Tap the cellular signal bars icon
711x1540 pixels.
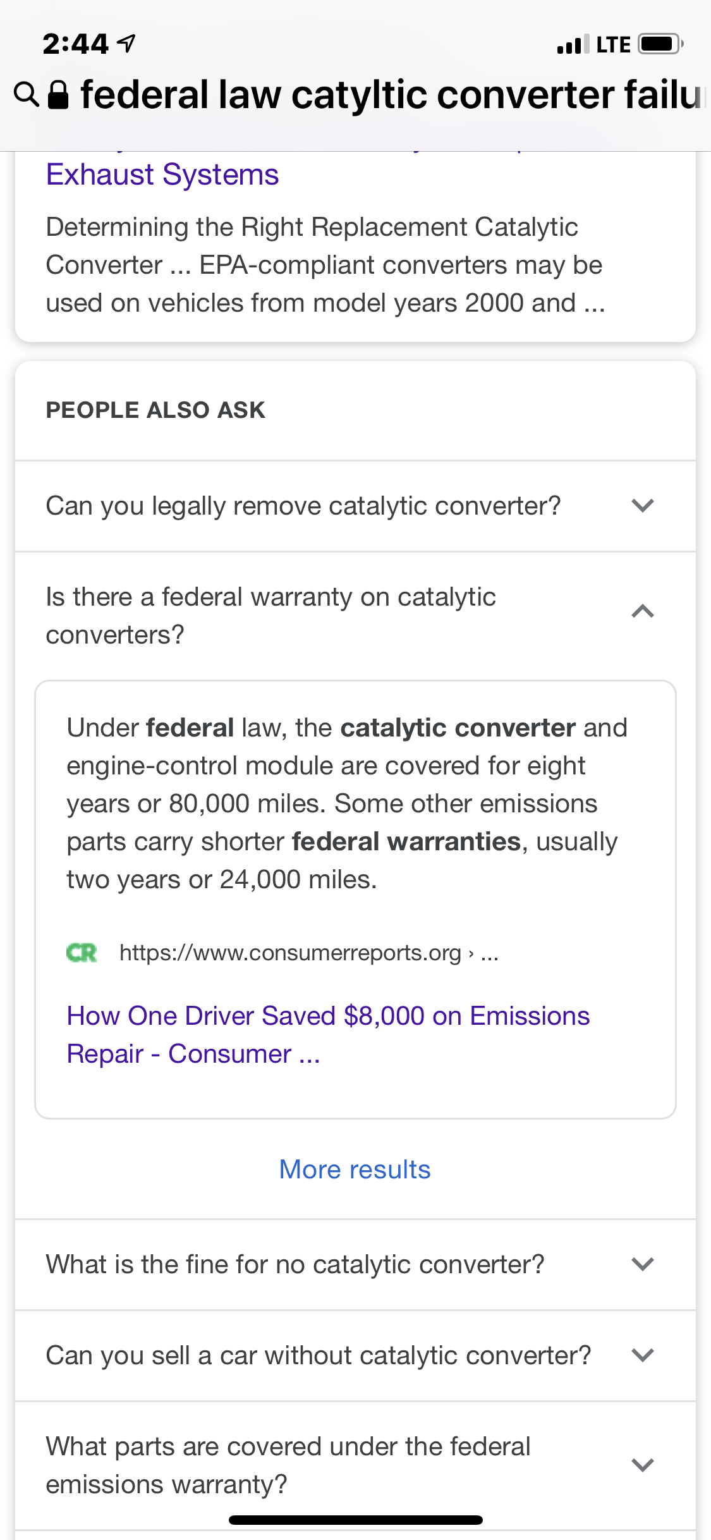572,45
